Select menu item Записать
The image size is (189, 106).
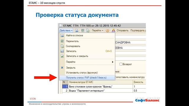87,51
